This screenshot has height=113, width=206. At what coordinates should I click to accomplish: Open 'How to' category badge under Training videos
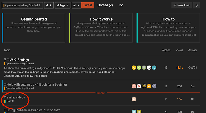pyautogui.click(x=9, y=101)
